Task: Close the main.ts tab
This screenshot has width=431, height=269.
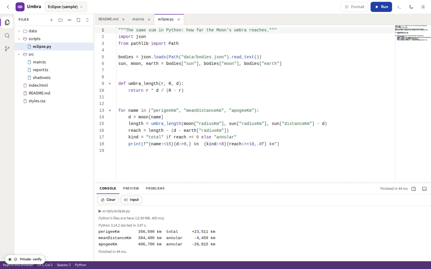Action: 149,19
